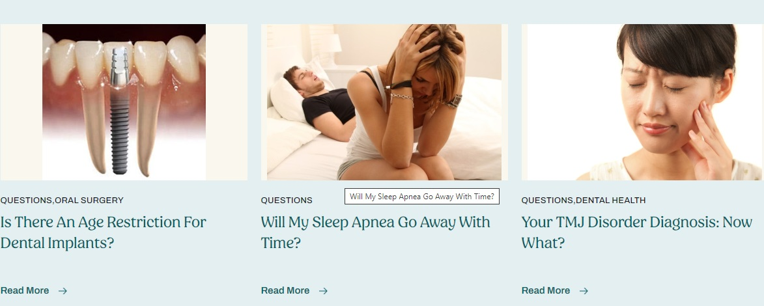
Task: Open the dental implant teeth thumbnail image
Action: (x=124, y=102)
